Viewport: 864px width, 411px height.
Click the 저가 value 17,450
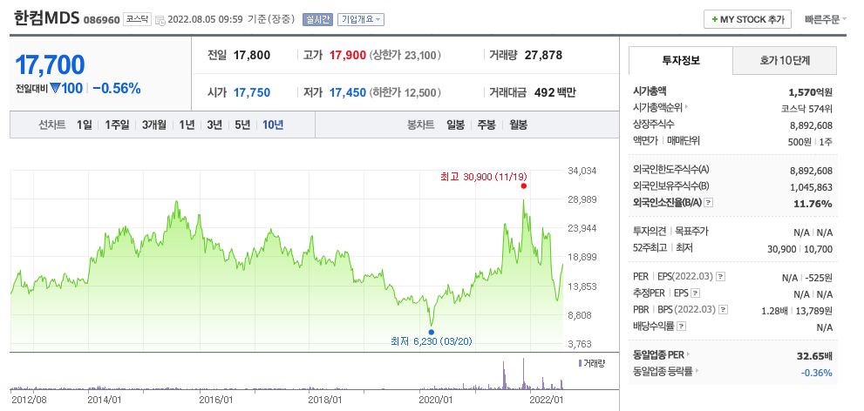348,92
